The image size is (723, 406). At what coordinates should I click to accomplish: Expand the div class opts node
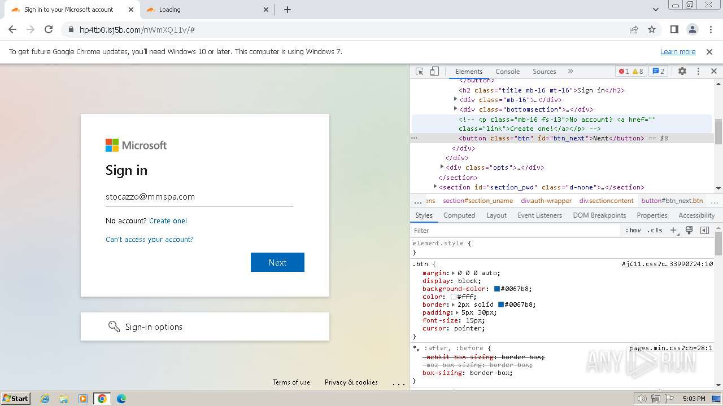442,167
